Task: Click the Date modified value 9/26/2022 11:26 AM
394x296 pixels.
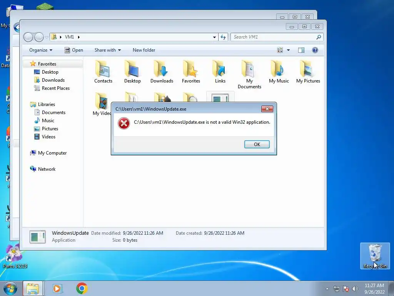Action: [143, 233]
